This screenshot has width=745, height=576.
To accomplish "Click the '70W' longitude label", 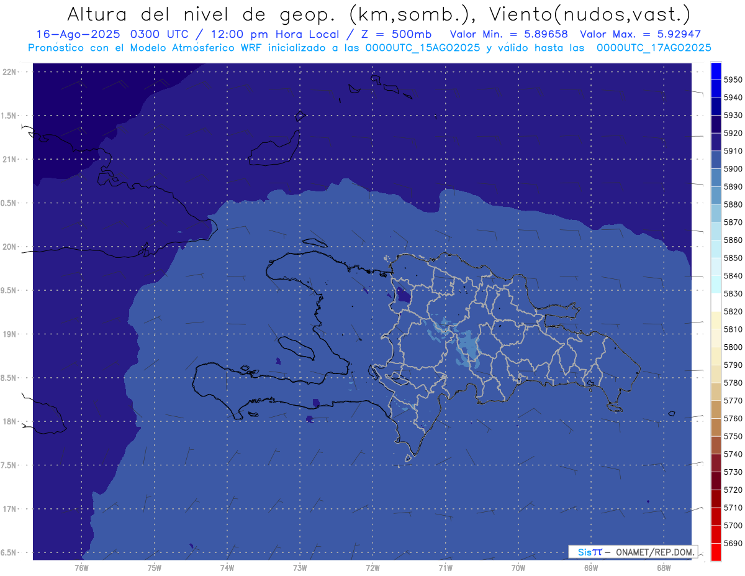I will (x=518, y=567).
